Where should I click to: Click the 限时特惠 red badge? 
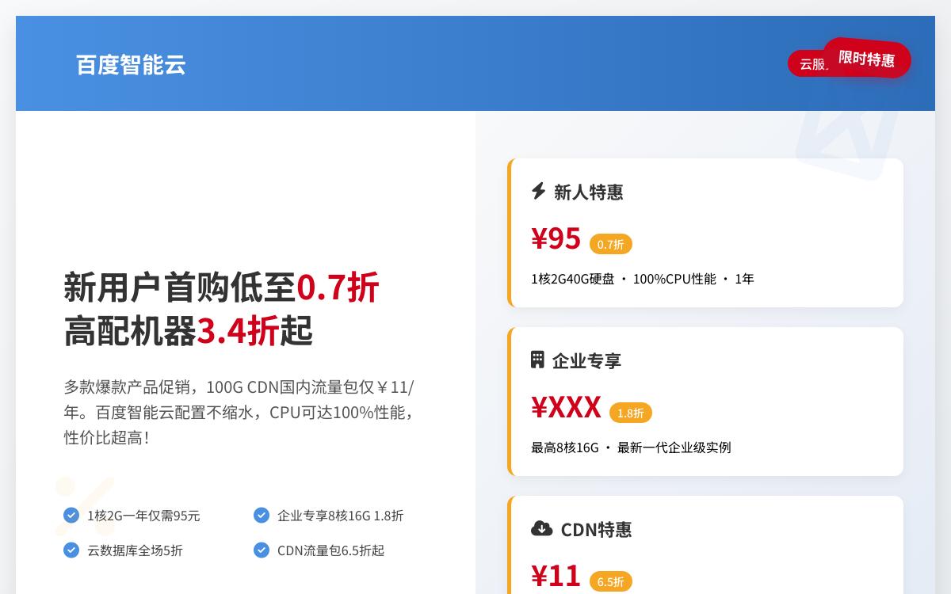(867, 58)
